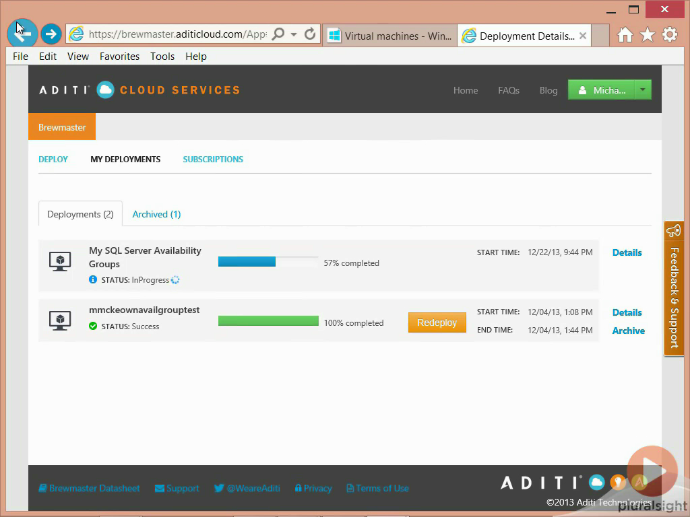This screenshot has height=517, width=690.
Task: Click the start time 12/04/13, 1:08 PM
Action: [x=560, y=312]
